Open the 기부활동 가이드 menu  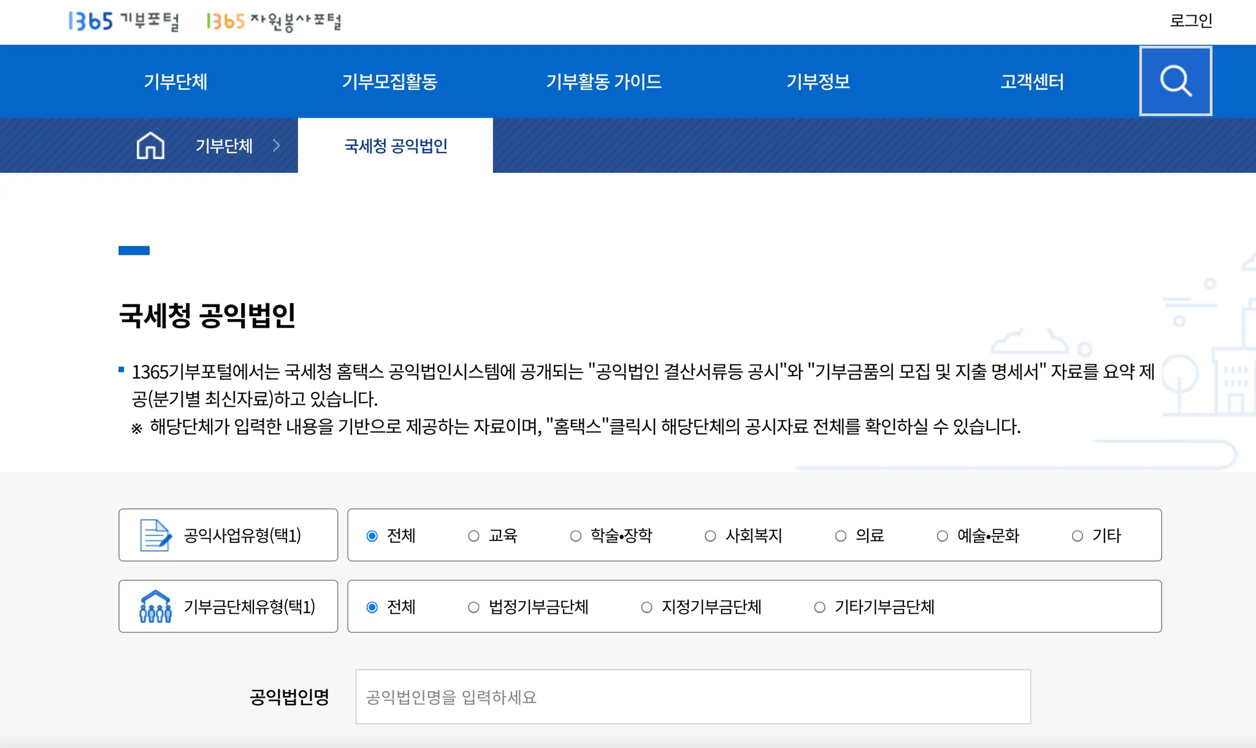[x=603, y=81]
